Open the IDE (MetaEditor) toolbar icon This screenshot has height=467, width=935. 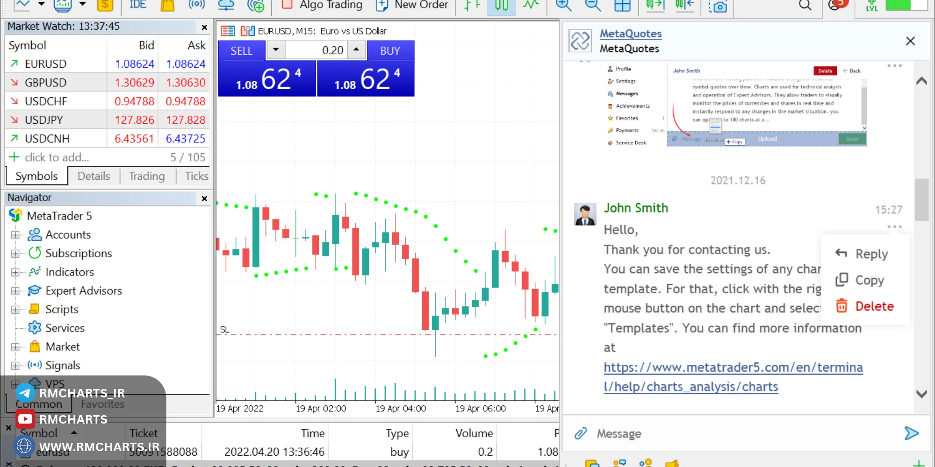pyautogui.click(x=137, y=5)
